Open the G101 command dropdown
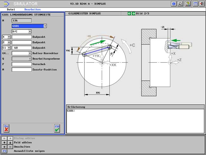The width and height of the screenshot is (206, 155). tap(45, 26)
